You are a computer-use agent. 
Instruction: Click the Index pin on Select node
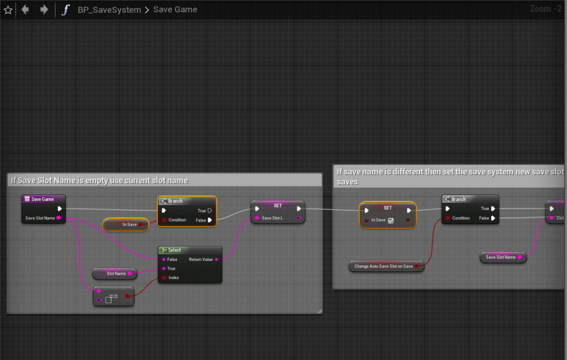tap(164, 277)
